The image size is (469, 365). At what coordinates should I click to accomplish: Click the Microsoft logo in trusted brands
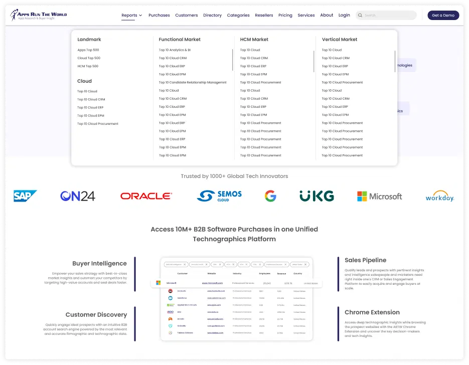(x=379, y=197)
